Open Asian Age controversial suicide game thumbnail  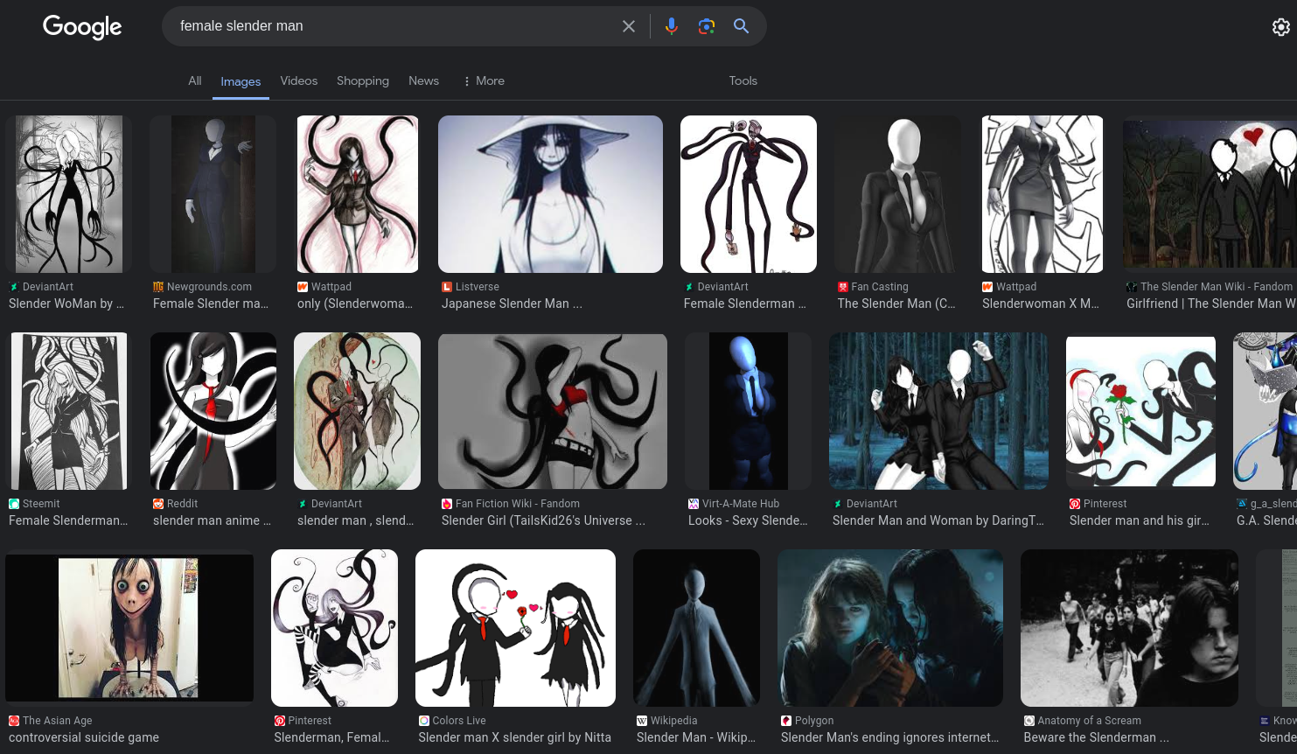[129, 628]
